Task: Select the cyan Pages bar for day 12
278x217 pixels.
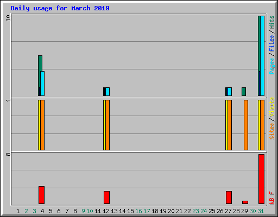Action: pyautogui.click(x=108, y=92)
